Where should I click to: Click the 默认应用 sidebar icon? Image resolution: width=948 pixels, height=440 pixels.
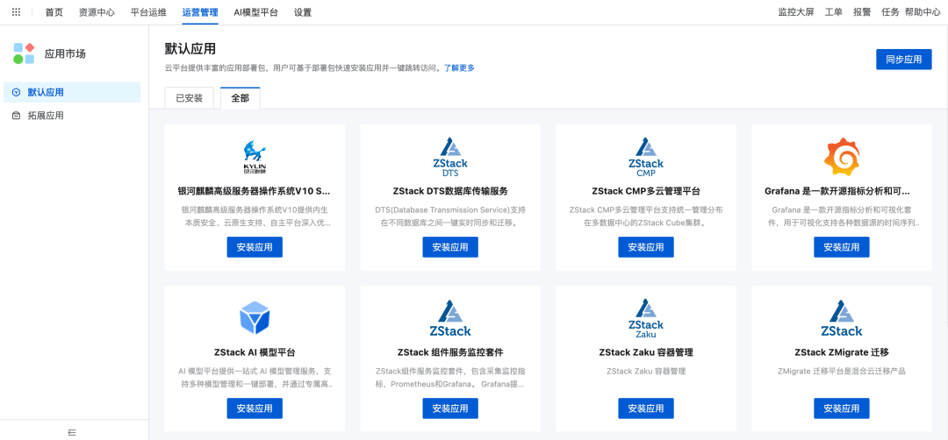(17, 92)
